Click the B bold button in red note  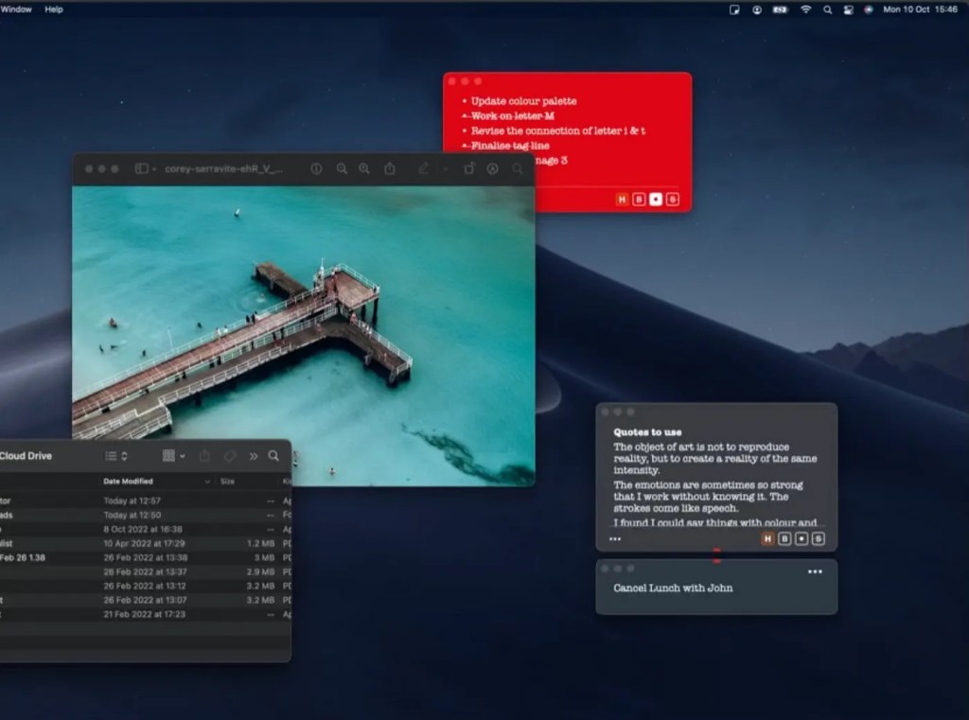[639, 199]
